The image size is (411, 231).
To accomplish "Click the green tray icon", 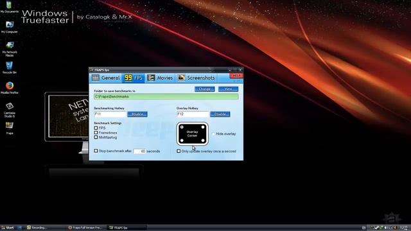I will point(381,228).
